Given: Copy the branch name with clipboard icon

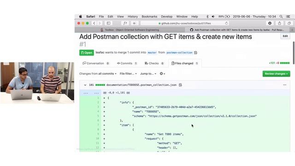Looking at the screenshot, I should pyautogui.click(x=195, y=53).
